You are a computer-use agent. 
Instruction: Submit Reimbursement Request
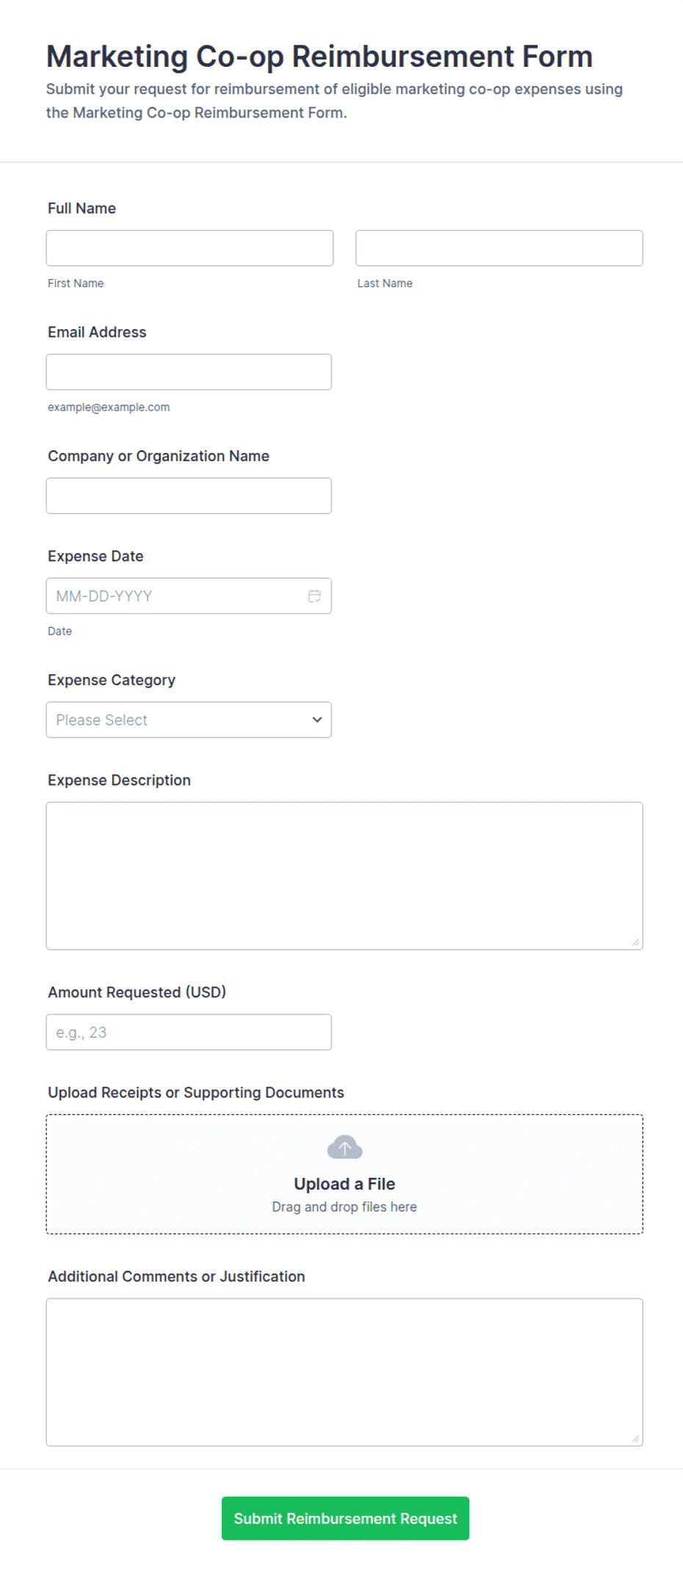pyautogui.click(x=345, y=1518)
